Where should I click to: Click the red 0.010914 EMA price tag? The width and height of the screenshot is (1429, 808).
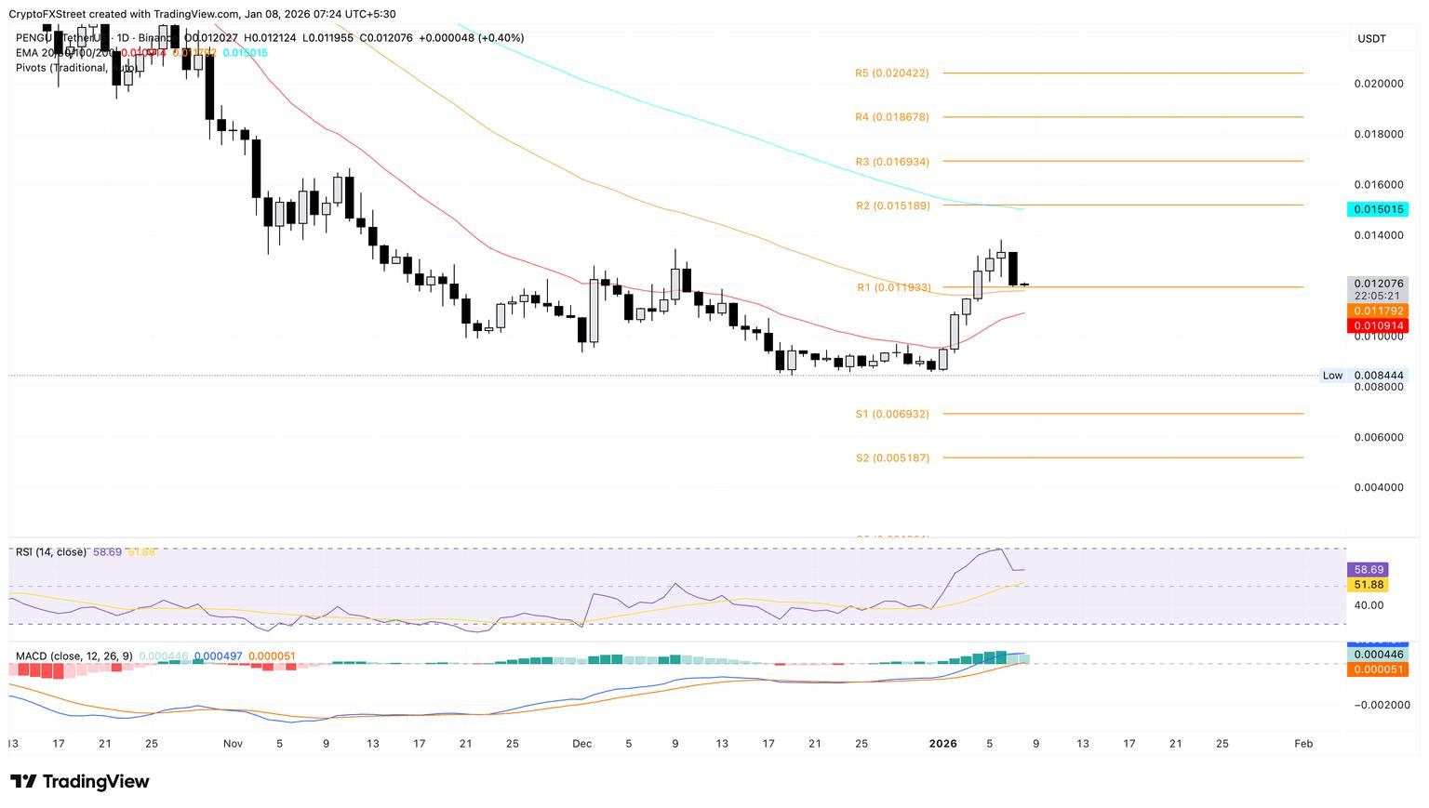pyautogui.click(x=1377, y=325)
